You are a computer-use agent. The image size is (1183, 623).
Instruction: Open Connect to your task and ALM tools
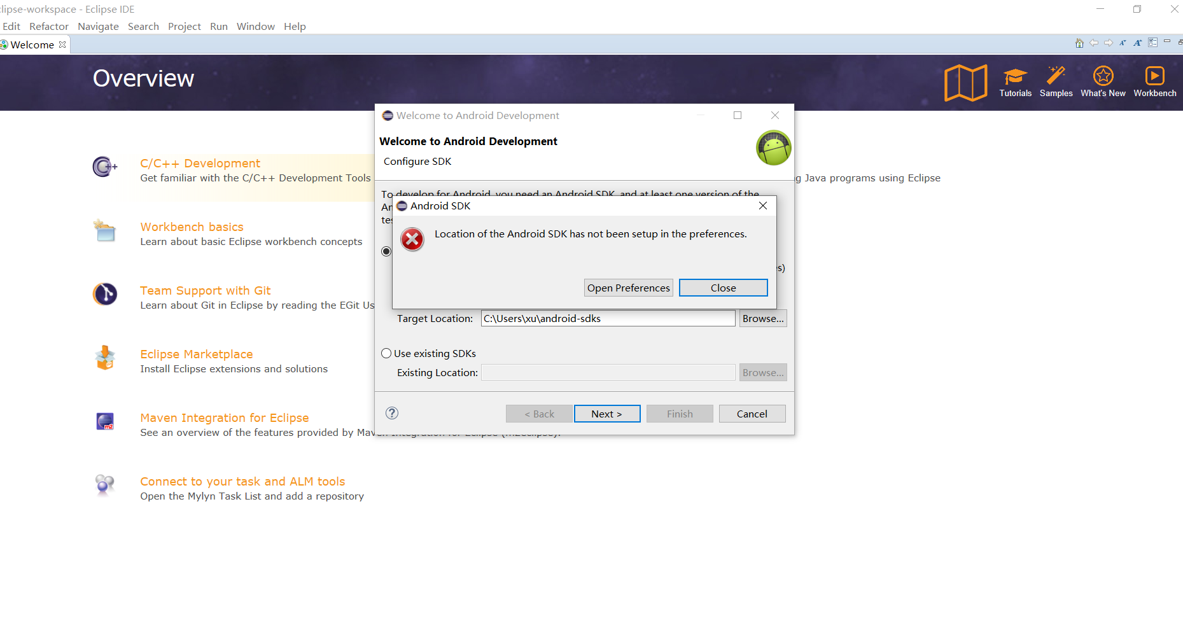(242, 482)
